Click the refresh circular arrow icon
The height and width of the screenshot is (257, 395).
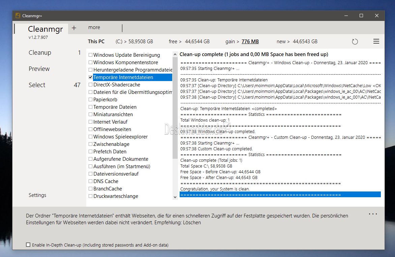coord(355,42)
